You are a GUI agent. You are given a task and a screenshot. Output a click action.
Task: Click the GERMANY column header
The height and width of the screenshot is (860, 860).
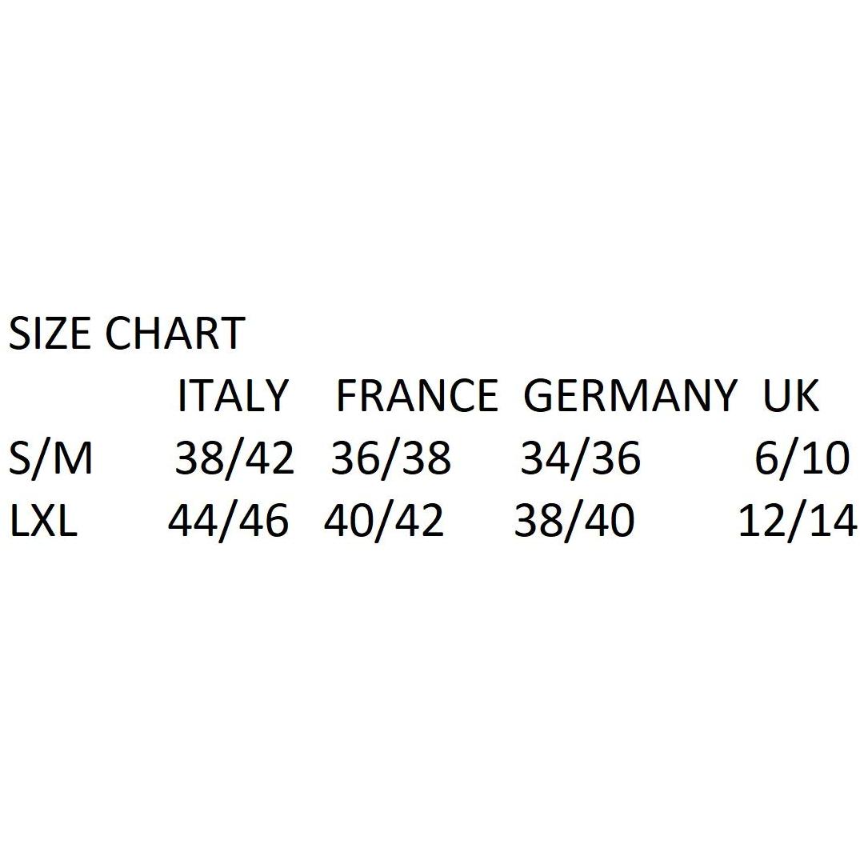click(x=630, y=396)
